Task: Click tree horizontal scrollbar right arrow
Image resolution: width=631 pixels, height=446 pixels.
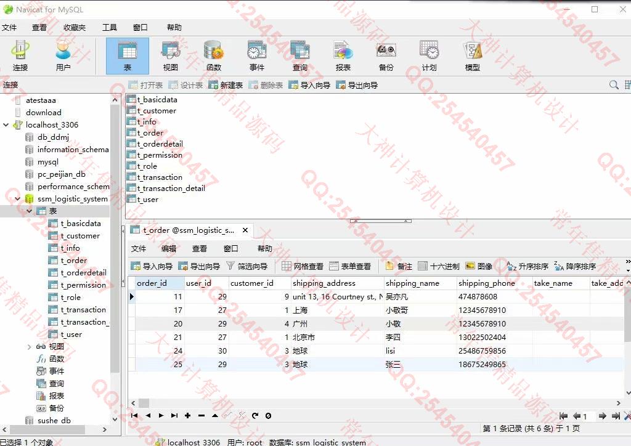Action: pyautogui.click(x=105, y=429)
